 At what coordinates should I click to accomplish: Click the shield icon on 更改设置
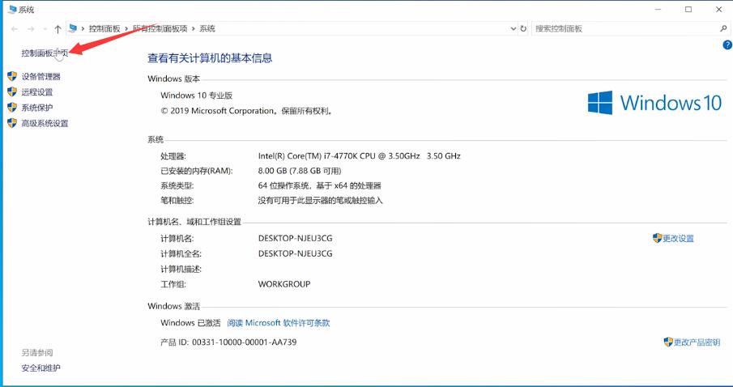click(x=657, y=238)
